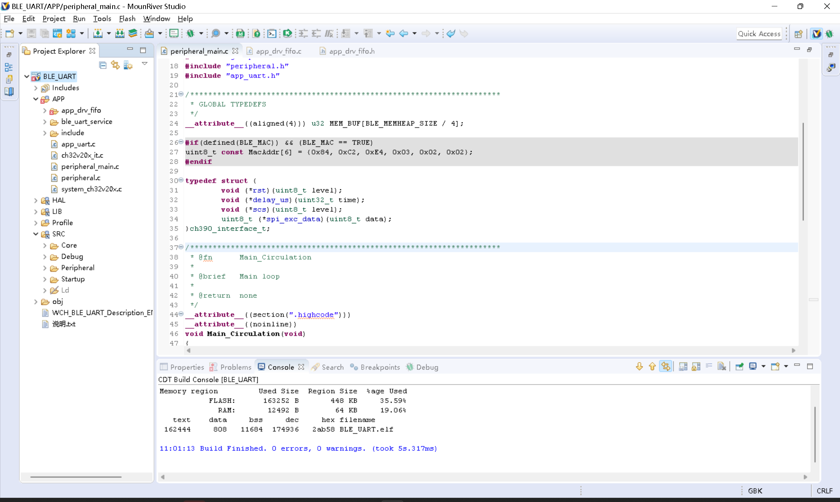Toggle the build console cycling arrows button
Image resolution: width=840 pixels, height=502 pixels.
click(x=666, y=367)
